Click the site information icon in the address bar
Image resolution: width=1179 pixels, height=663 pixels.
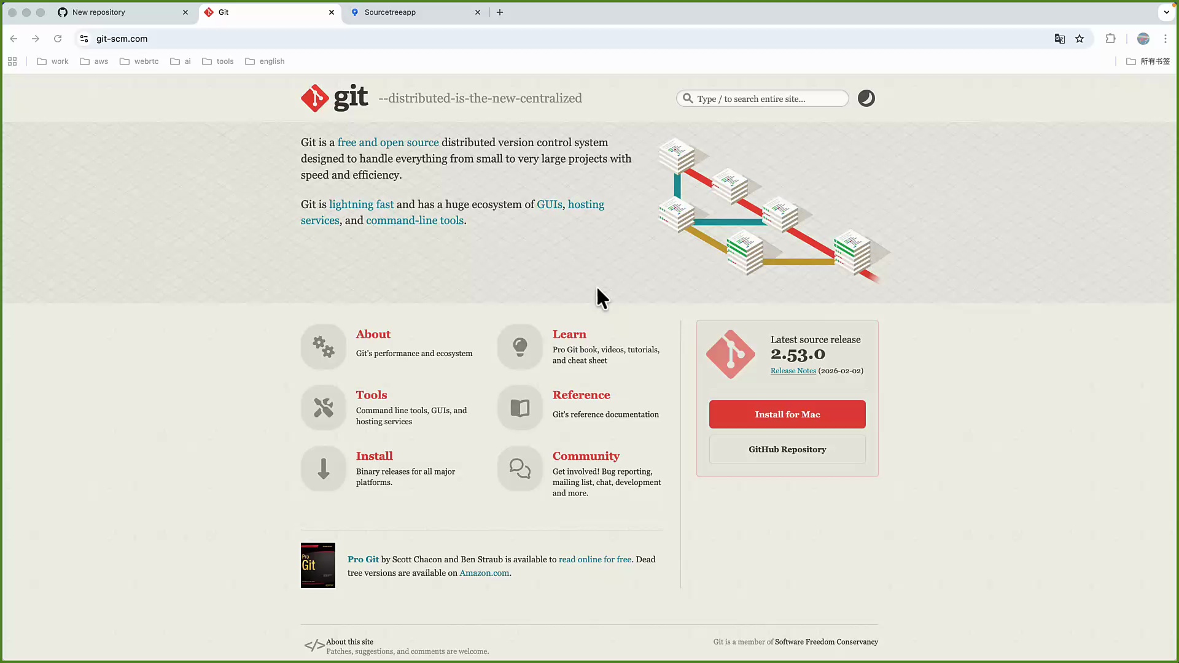84,39
